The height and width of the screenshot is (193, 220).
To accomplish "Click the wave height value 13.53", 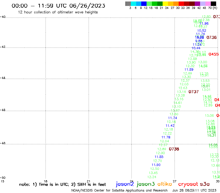I will [x=205, y=81].
